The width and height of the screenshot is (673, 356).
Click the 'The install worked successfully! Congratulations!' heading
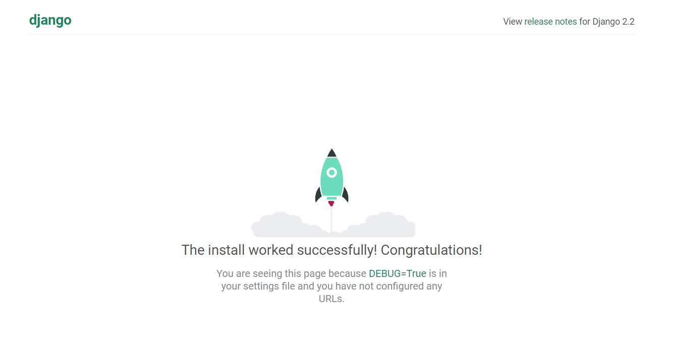click(332, 250)
